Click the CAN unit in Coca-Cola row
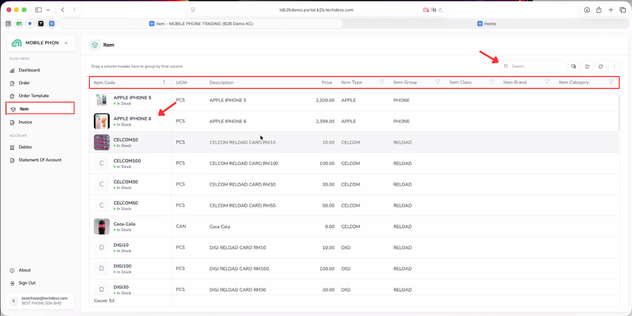 point(181,227)
